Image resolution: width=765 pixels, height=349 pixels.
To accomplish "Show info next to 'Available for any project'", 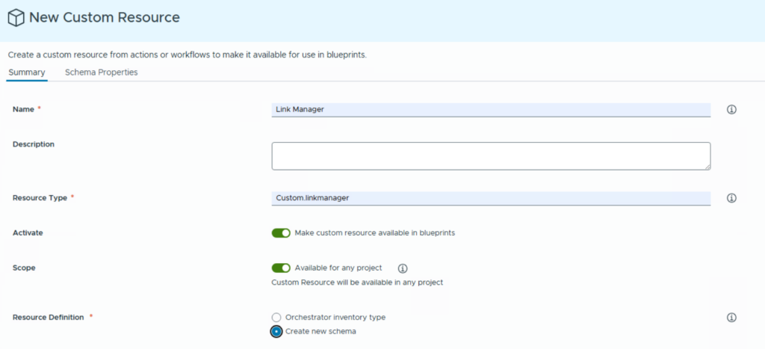I will click(402, 268).
